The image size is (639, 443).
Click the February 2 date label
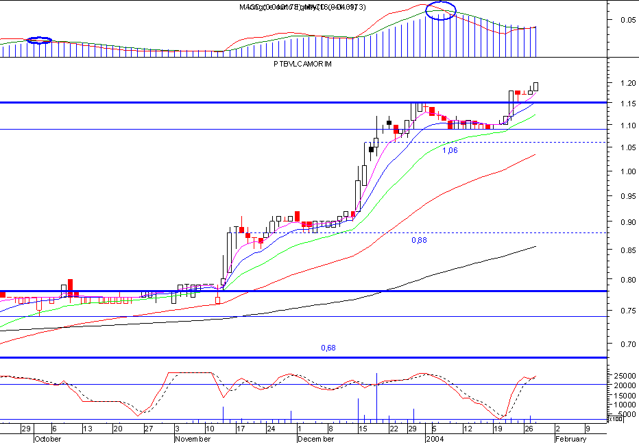coord(557,429)
